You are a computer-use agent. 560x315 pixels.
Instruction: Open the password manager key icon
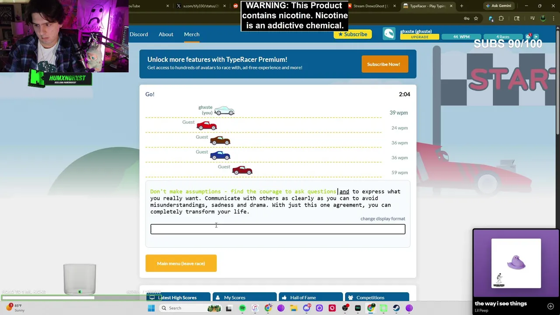(x=467, y=18)
